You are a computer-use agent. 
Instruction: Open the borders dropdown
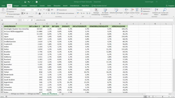click(33, 13)
